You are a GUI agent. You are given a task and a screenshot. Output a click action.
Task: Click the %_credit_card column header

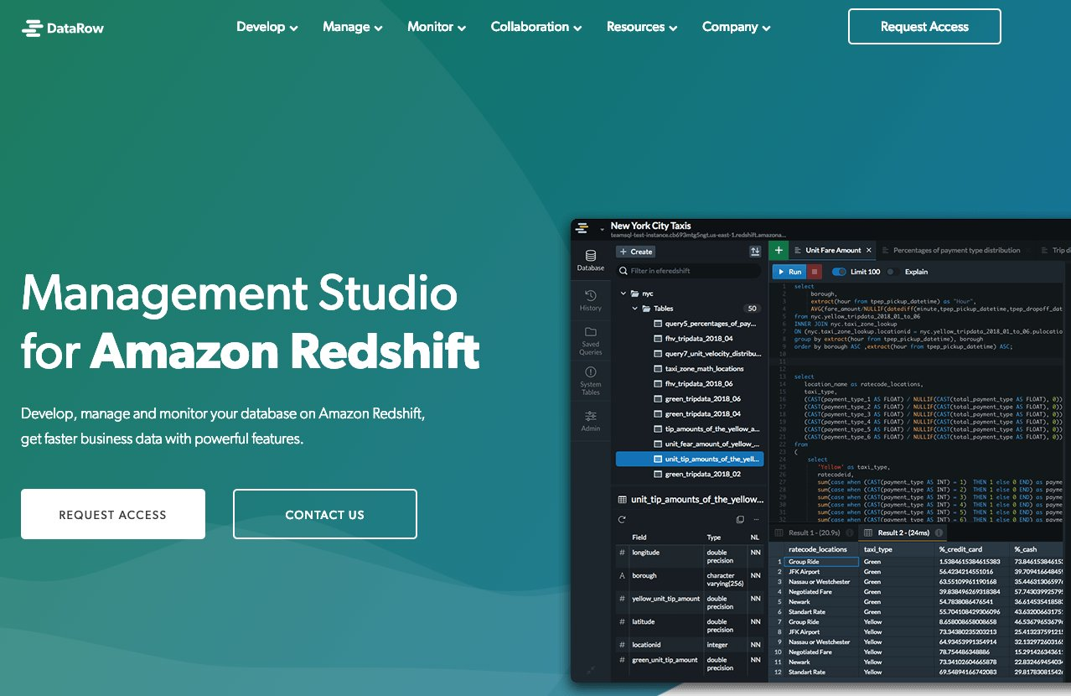tap(972, 549)
